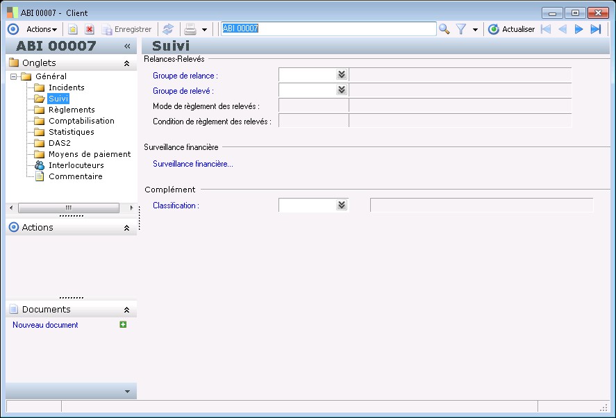Click the Commentaire note icon
Viewport: 616px width, 418px height.
(40, 176)
